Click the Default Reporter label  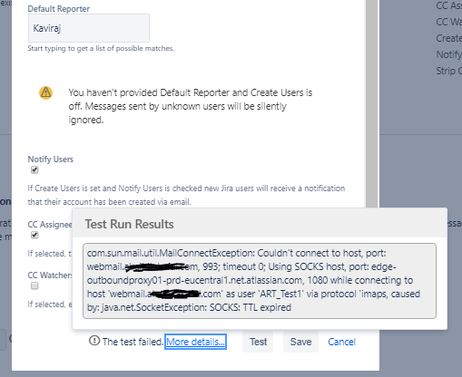(x=59, y=9)
